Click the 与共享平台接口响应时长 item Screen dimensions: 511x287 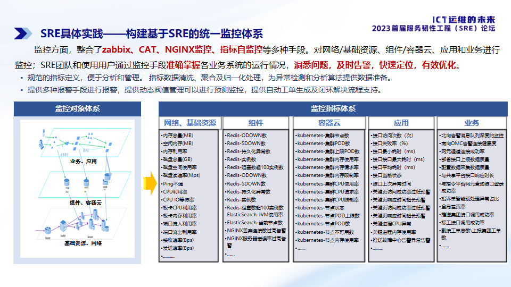(x=466, y=175)
